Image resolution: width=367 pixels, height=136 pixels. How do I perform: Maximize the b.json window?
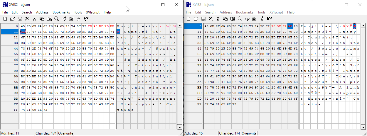tap(346, 5)
